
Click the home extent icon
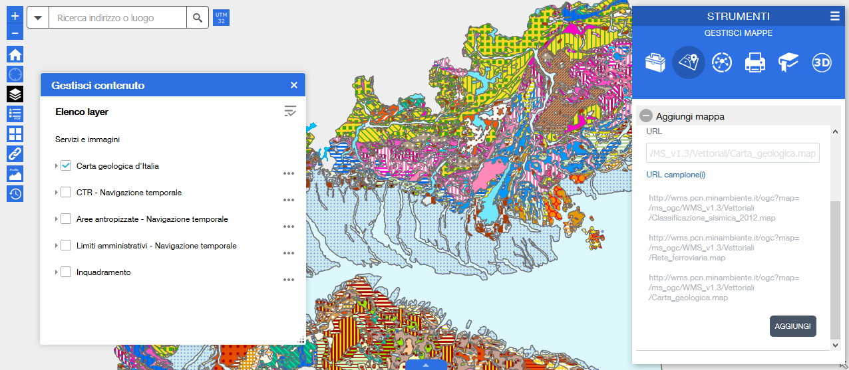15,54
